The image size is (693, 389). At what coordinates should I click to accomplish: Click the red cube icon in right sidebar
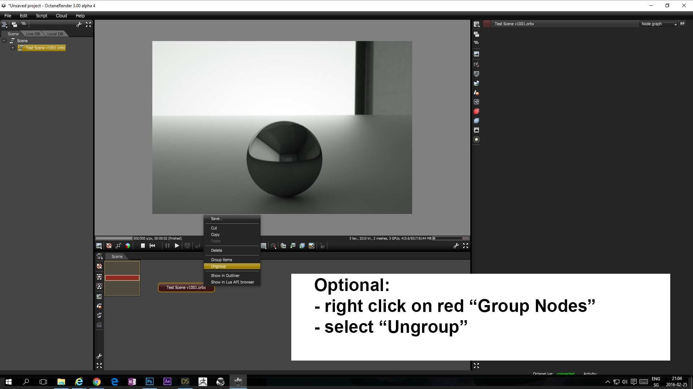click(x=476, y=111)
